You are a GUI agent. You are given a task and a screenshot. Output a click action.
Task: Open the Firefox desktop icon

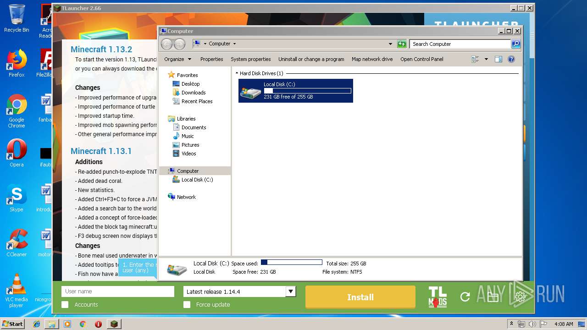coord(17,63)
